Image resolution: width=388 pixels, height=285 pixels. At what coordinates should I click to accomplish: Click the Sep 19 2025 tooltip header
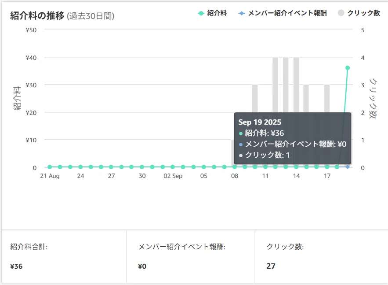pyautogui.click(x=260, y=122)
